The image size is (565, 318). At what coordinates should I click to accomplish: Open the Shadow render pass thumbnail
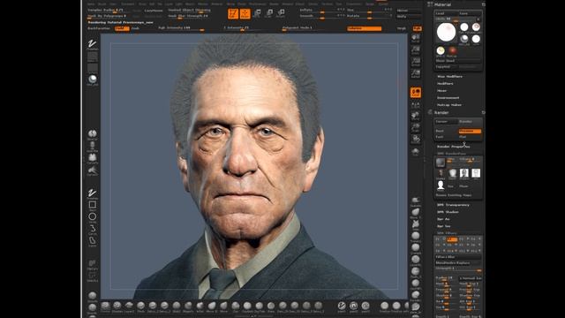(464, 173)
